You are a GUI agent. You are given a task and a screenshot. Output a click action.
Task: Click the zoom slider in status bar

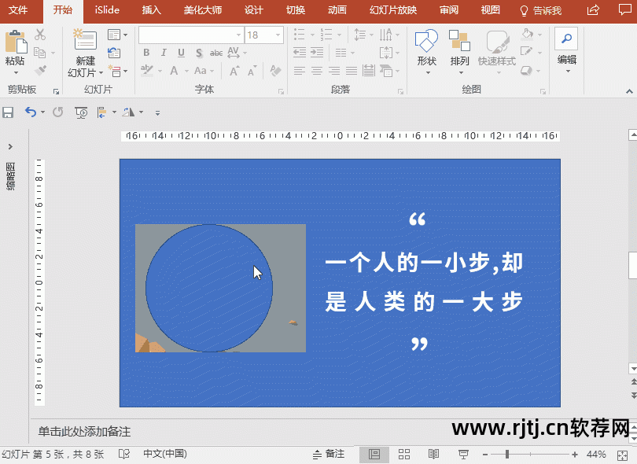tap(508, 455)
